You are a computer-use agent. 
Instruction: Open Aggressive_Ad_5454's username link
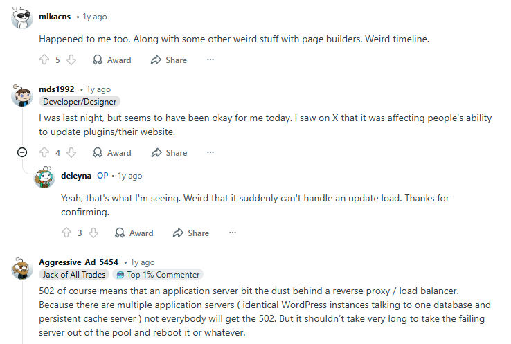click(78, 262)
